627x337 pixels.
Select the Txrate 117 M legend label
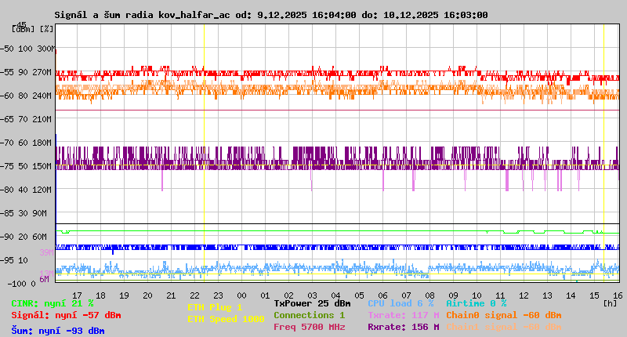point(403,315)
